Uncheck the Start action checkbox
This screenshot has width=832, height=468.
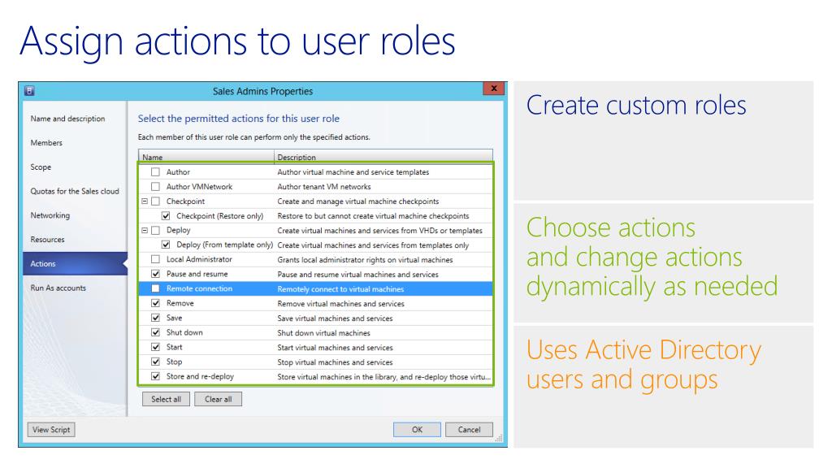click(155, 347)
